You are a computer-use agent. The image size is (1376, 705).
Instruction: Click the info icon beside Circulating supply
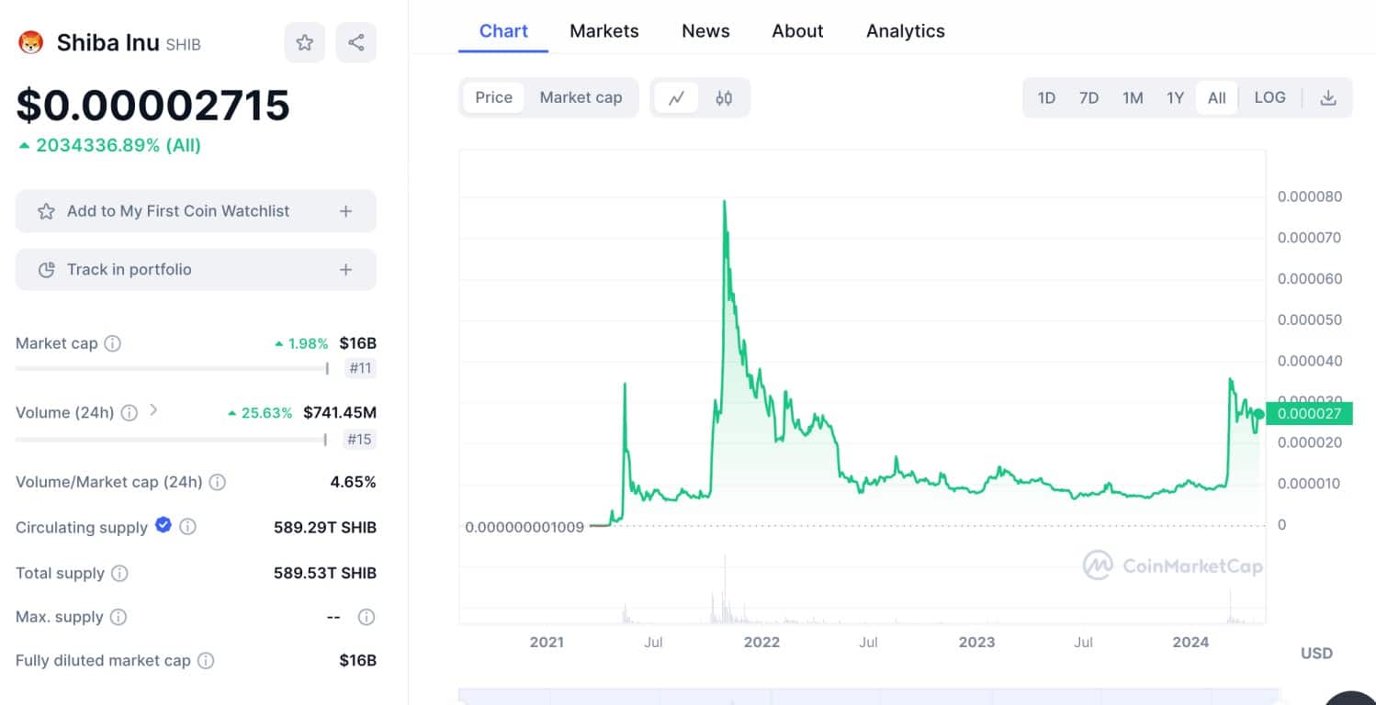click(x=187, y=527)
